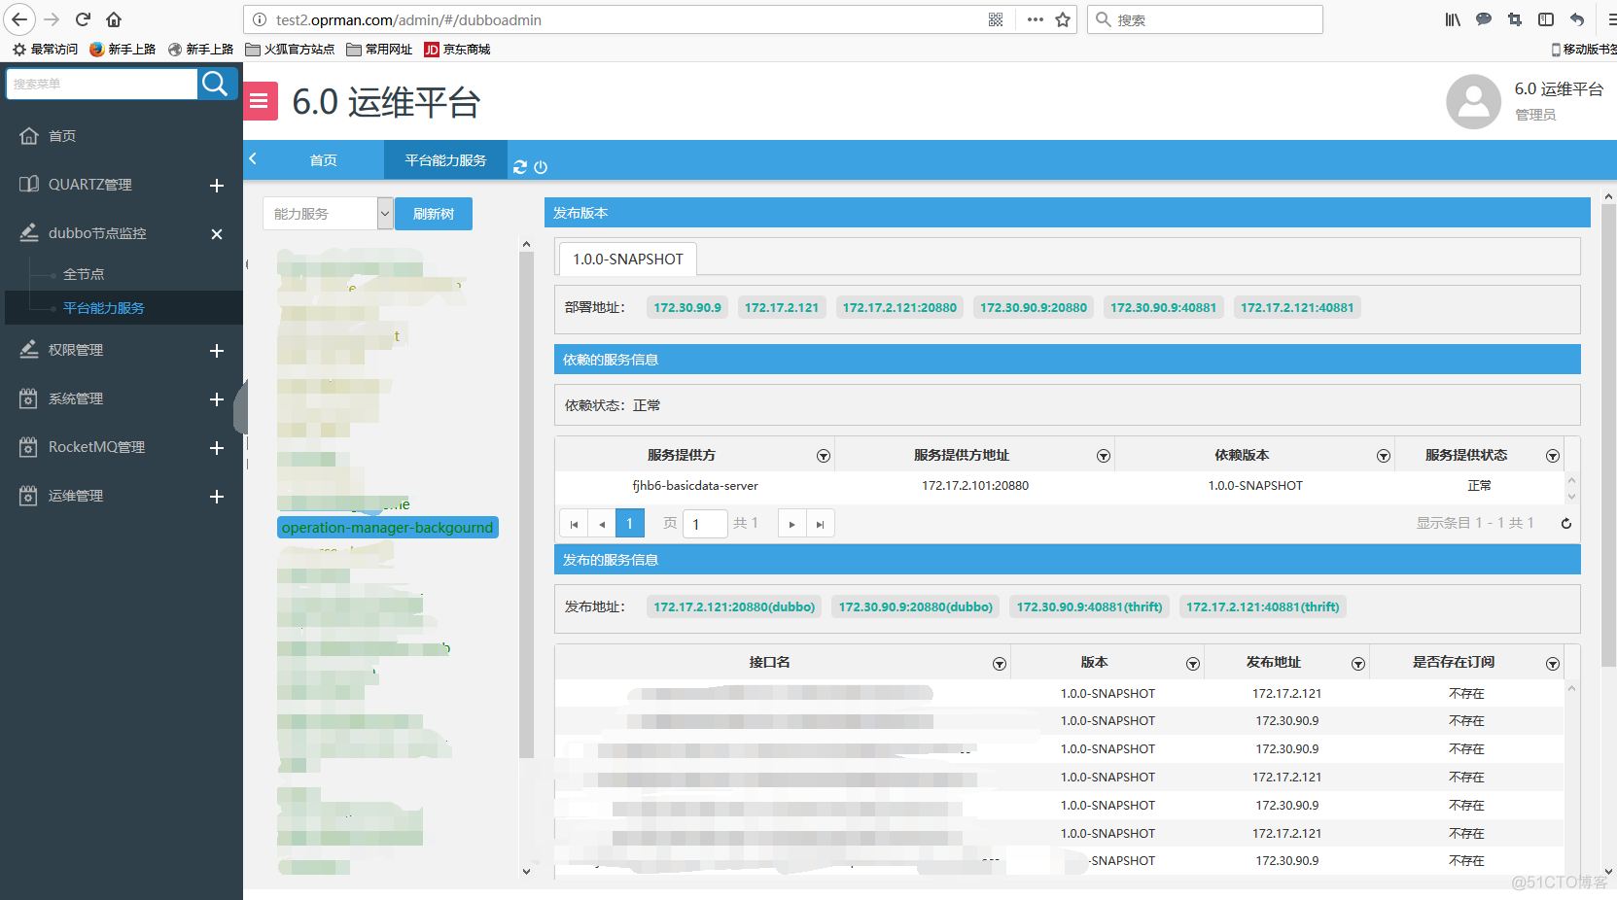This screenshot has height=900, width=1617.
Task: Open 京东商城 bookmark
Action: 457,50
